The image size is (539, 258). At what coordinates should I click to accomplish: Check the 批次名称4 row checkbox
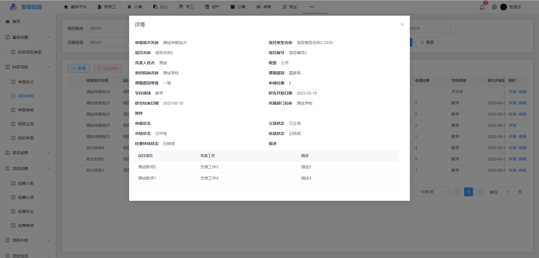click(75, 148)
